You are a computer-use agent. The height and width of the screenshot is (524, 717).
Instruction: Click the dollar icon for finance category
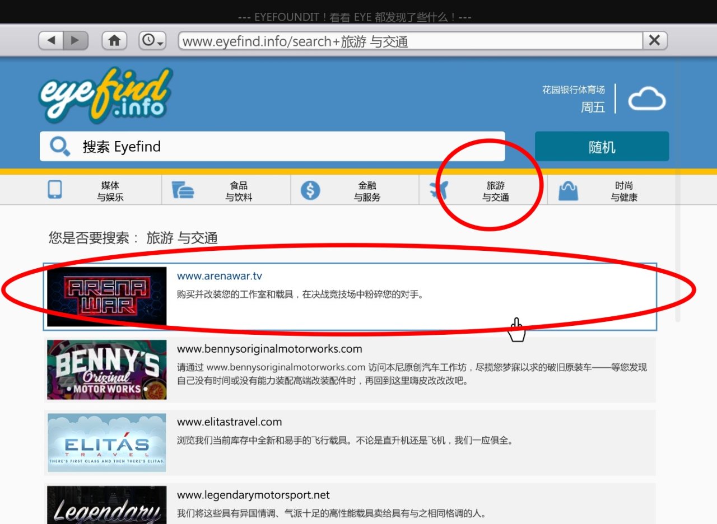(x=310, y=190)
